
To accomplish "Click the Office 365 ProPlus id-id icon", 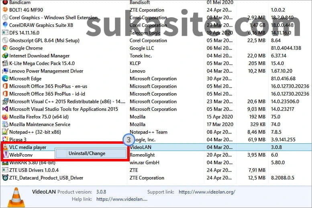I will pos(5,94).
